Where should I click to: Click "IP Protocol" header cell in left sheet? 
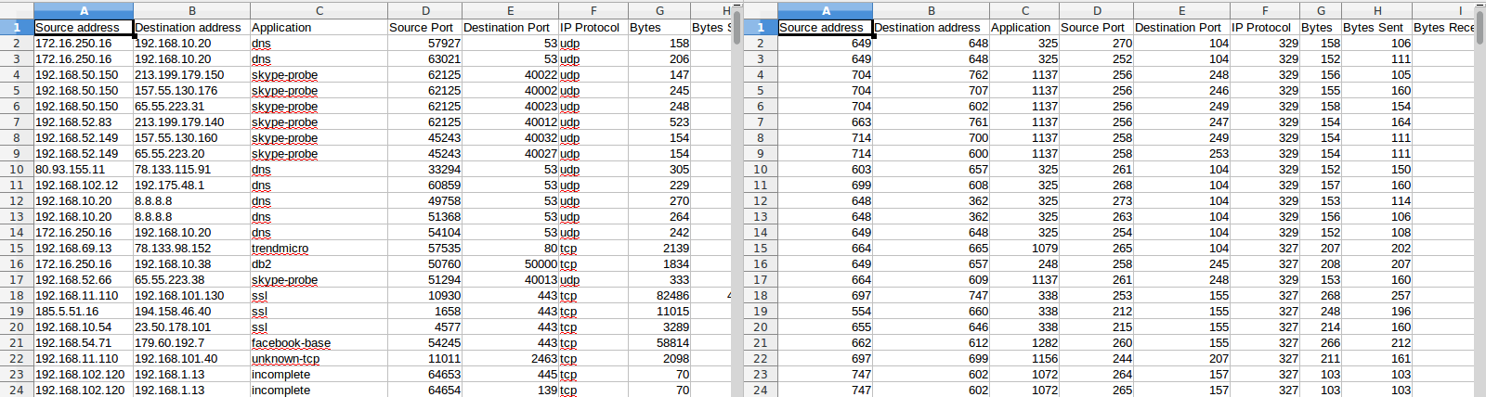coord(589,28)
